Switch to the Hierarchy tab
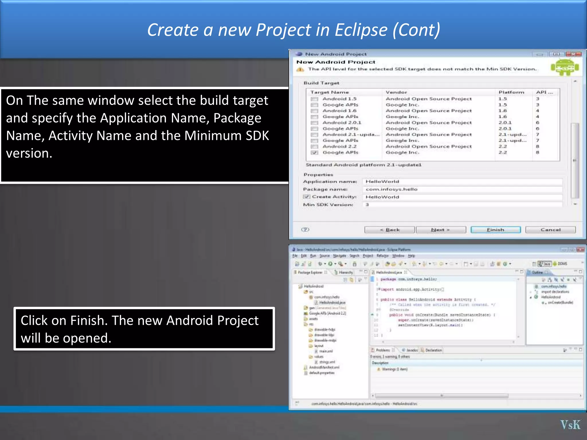The height and width of the screenshot is (440, 587). 344,272
